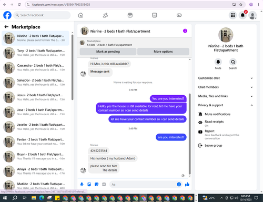This screenshot has width=263, height=202.
Task: Click the chat messages scrollbar
Action: click(x=189, y=134)
